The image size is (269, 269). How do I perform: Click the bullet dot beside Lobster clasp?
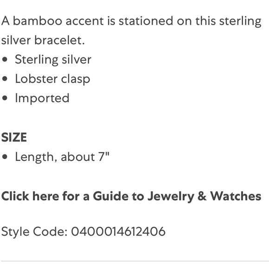tap(5, 79)
